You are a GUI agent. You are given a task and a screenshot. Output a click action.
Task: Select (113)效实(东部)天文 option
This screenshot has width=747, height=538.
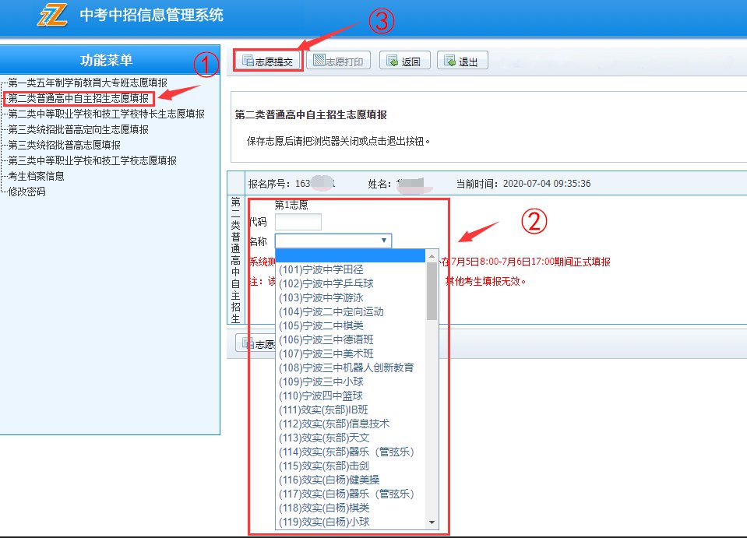[x=351, y=438]
